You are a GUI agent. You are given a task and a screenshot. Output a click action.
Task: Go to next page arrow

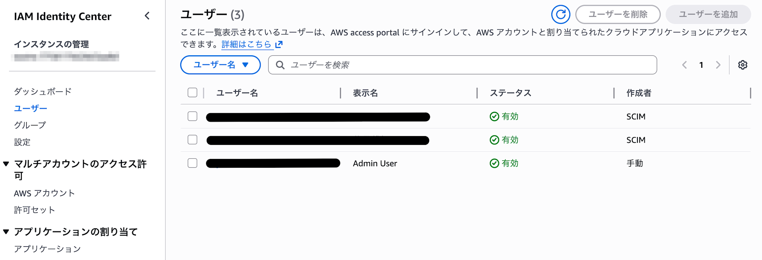coord(718,65)
